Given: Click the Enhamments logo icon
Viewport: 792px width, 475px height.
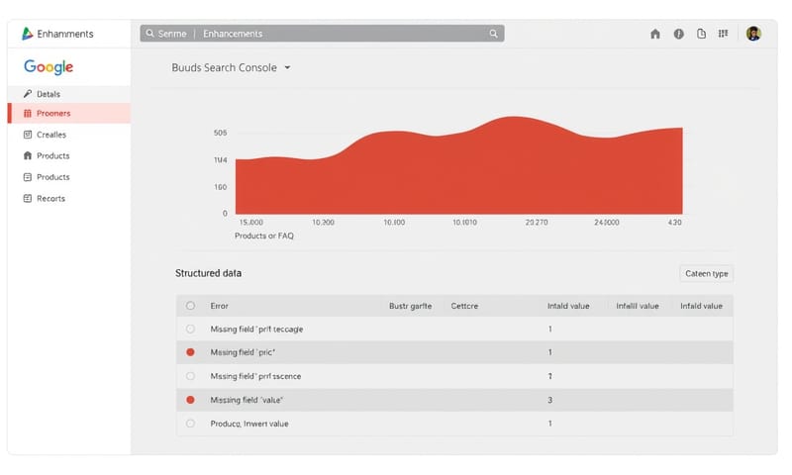Looking at the screenshot, I should (x=27, y=34).
